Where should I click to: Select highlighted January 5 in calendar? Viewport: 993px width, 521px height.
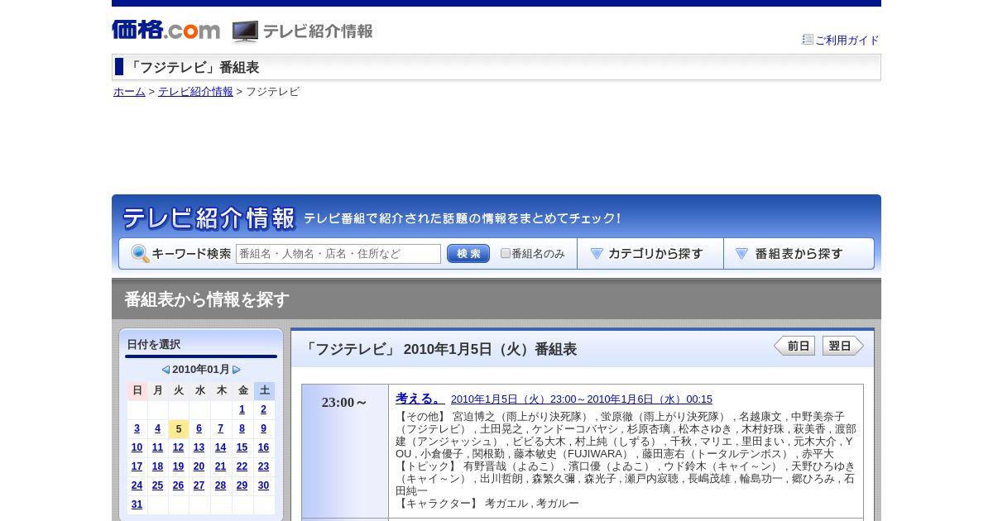(179, 428)
